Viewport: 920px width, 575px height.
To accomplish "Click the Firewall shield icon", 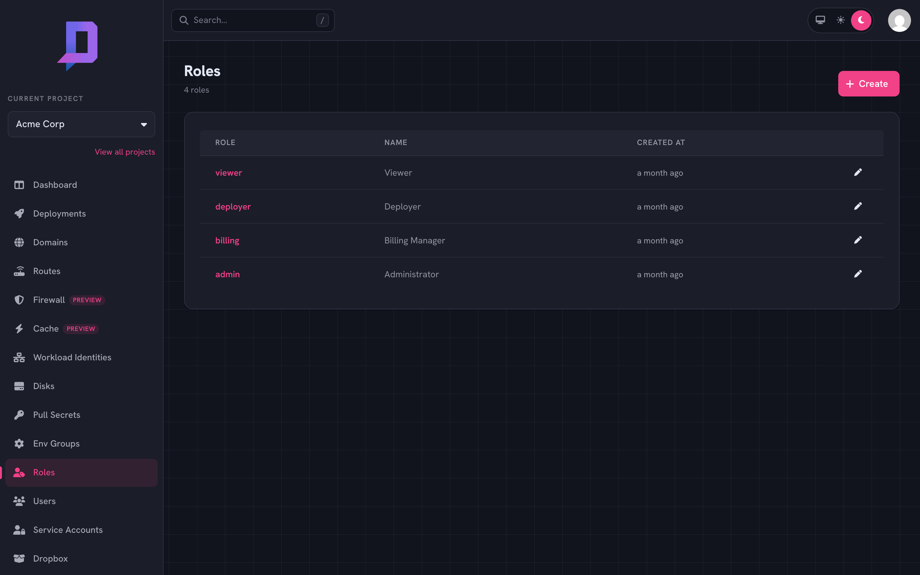I will (x=19, y=300).
